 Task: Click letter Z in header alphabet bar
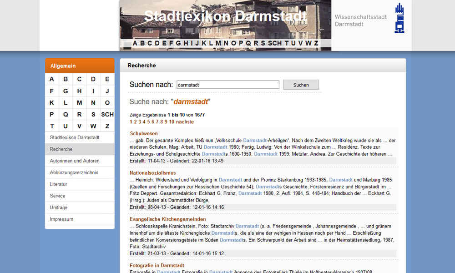coord(316,43)
